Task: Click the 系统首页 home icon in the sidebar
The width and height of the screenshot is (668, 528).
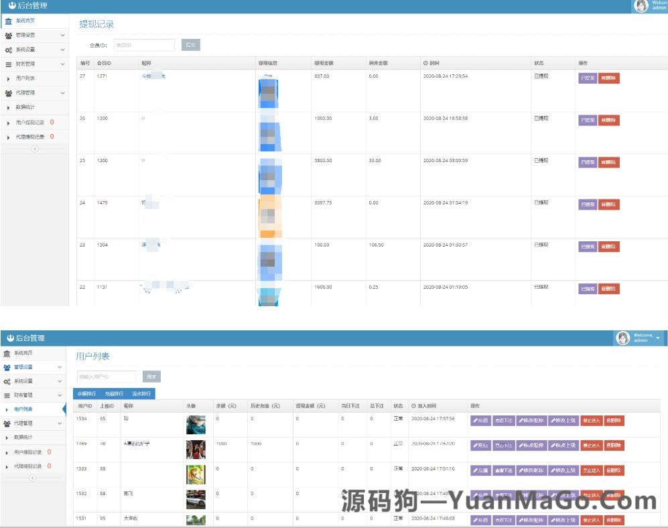Action: click(x=9, y=21)
